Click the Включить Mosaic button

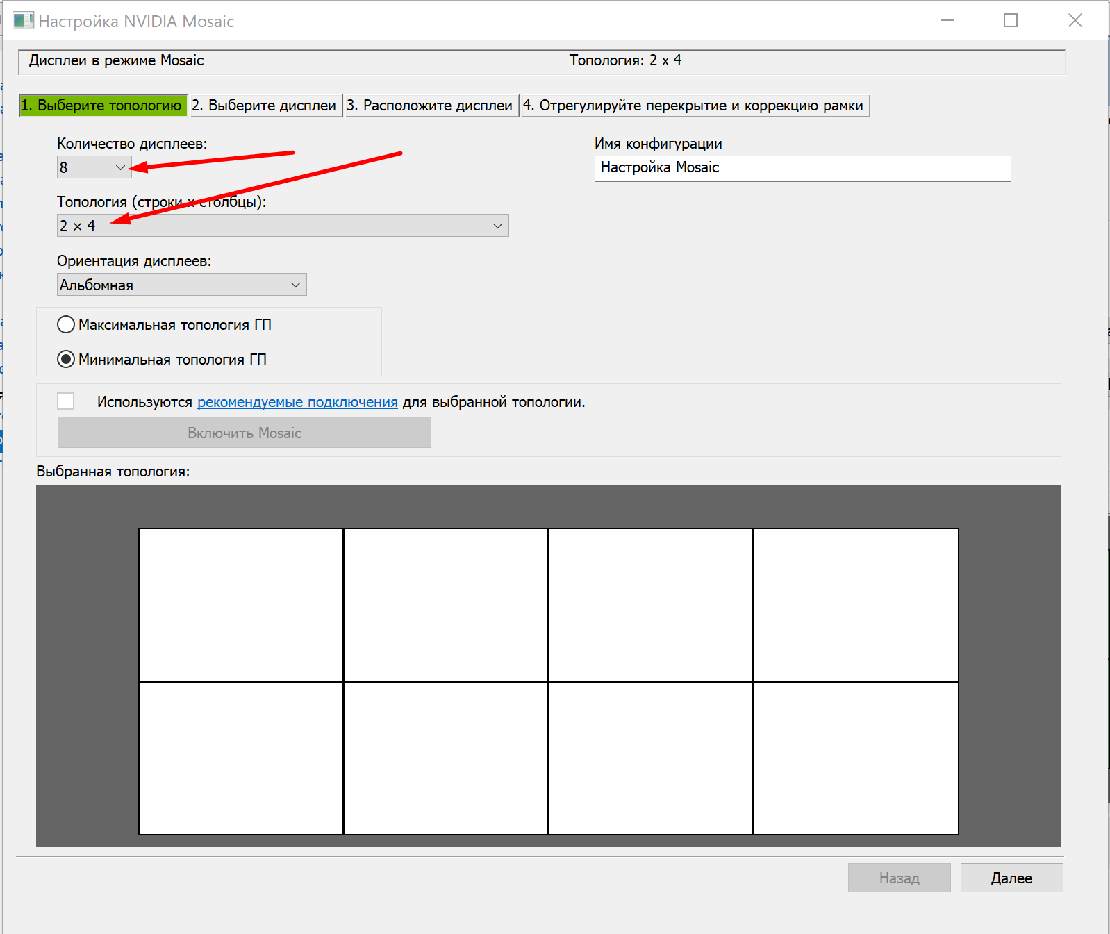(245, 433)
